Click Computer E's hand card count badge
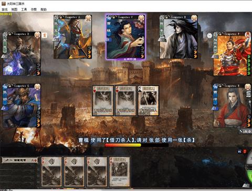Image resolution: width=252 pixels, height=191 pixels. 215,108
